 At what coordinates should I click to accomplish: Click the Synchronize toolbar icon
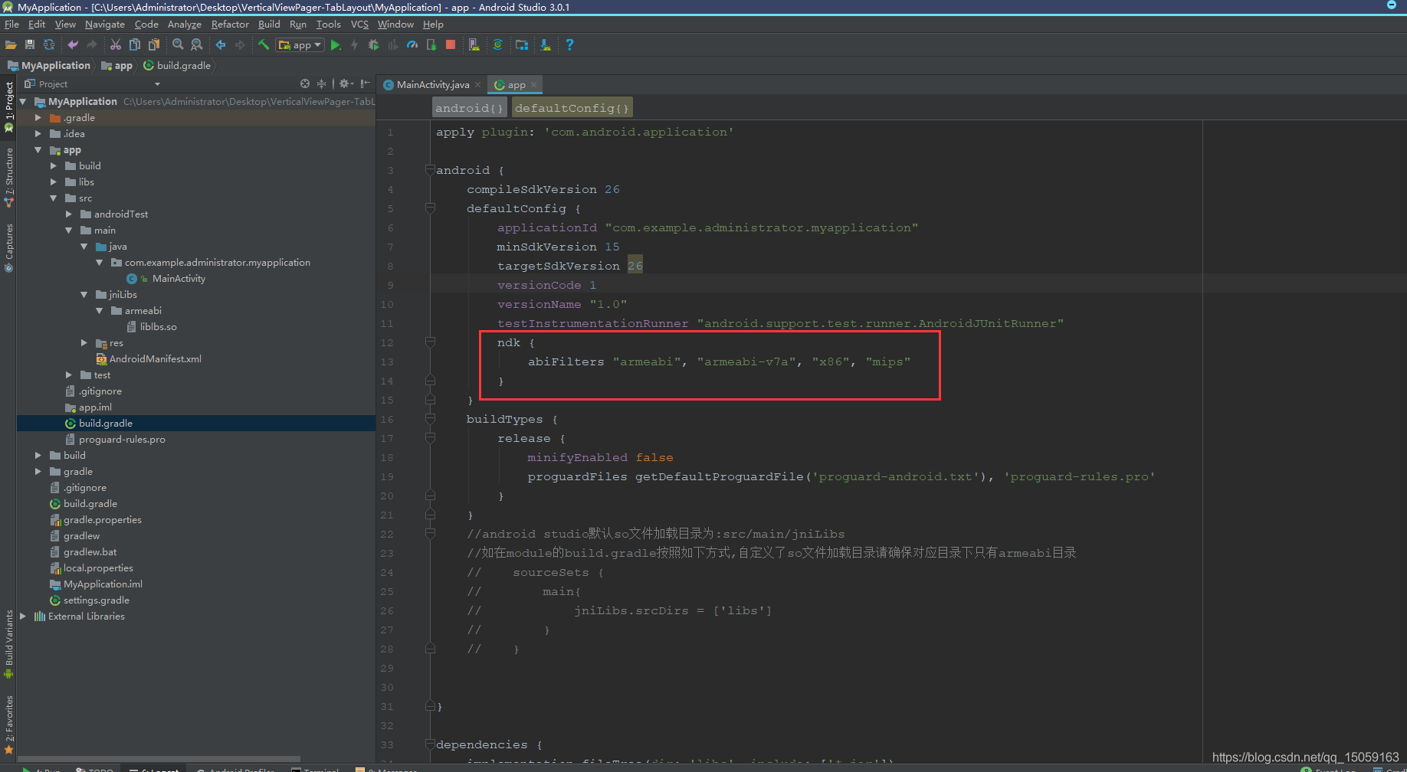coord(49,45)
